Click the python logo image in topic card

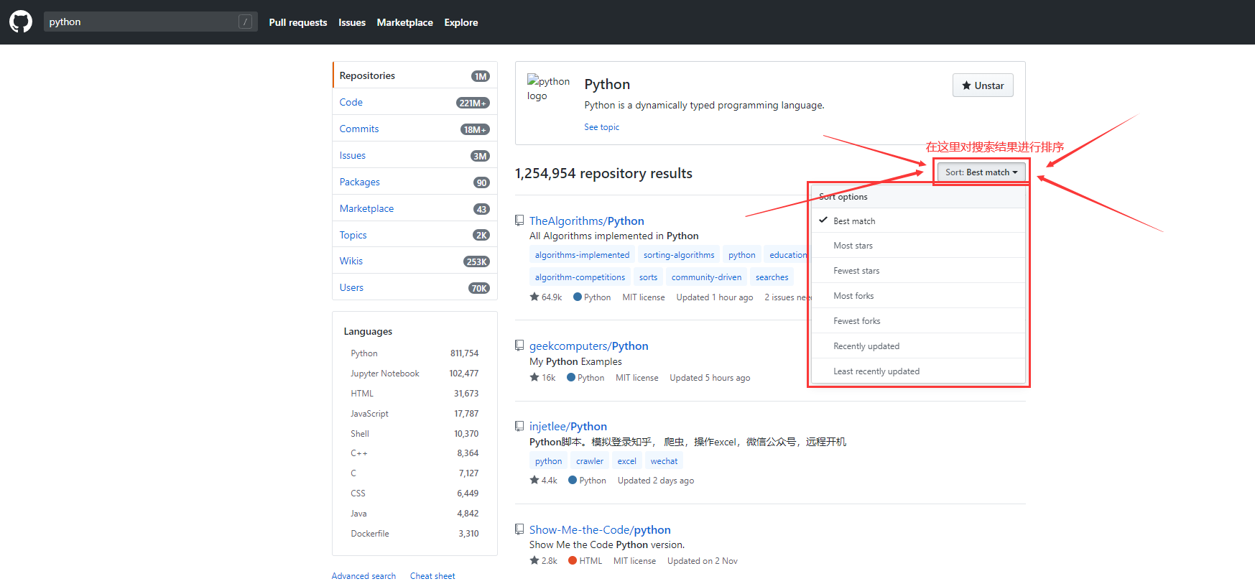point(547,88)
